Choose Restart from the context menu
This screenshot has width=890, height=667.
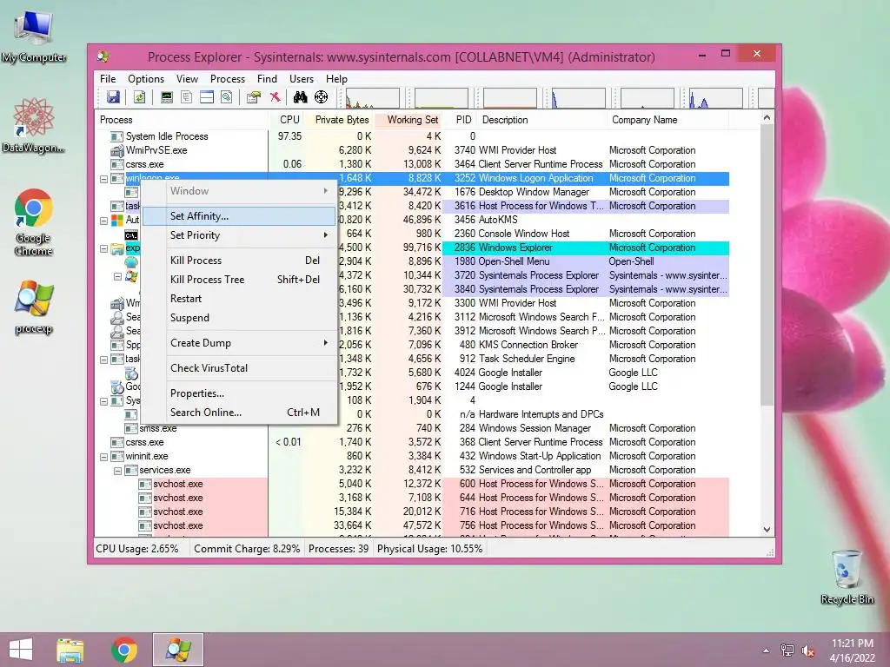240,299
